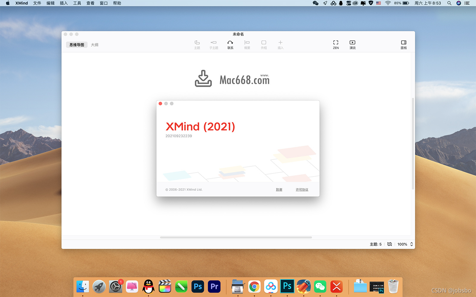Click the 主题 (Topic) toolbar icon
This screenshot has width=476, height=297.
click(197, 45)
